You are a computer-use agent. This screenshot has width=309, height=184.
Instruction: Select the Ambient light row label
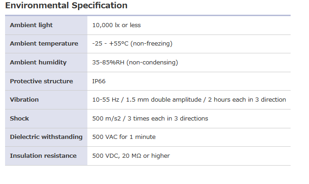31,25
